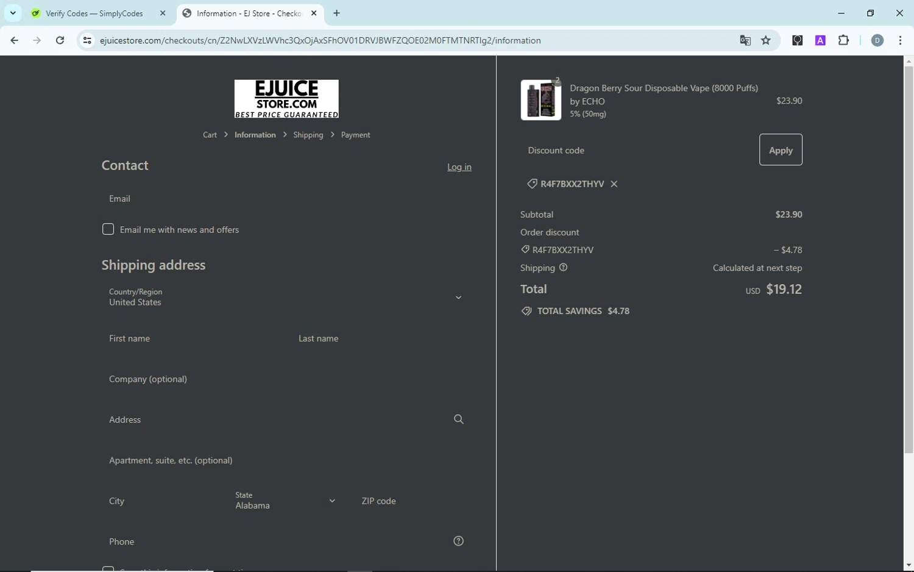This screenshot has height=572, width=914.
Task: Focus Apartment, suite, etc. field
Action: (286, 460)
